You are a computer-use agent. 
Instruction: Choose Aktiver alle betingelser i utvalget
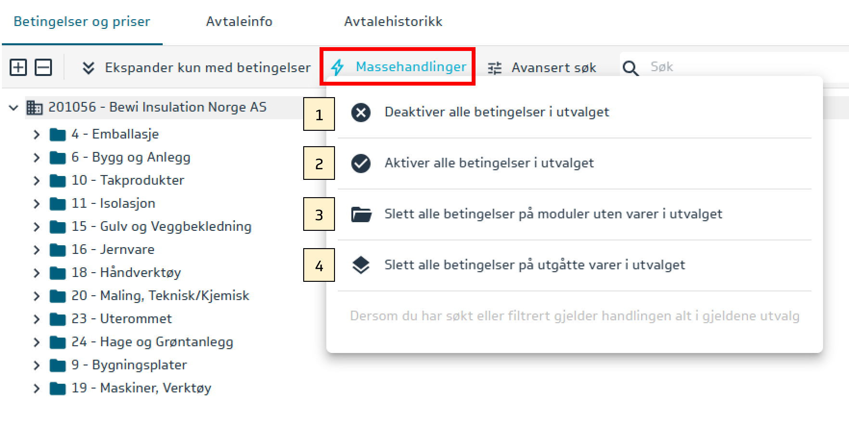pyautogui.click(x=489, y=163)
